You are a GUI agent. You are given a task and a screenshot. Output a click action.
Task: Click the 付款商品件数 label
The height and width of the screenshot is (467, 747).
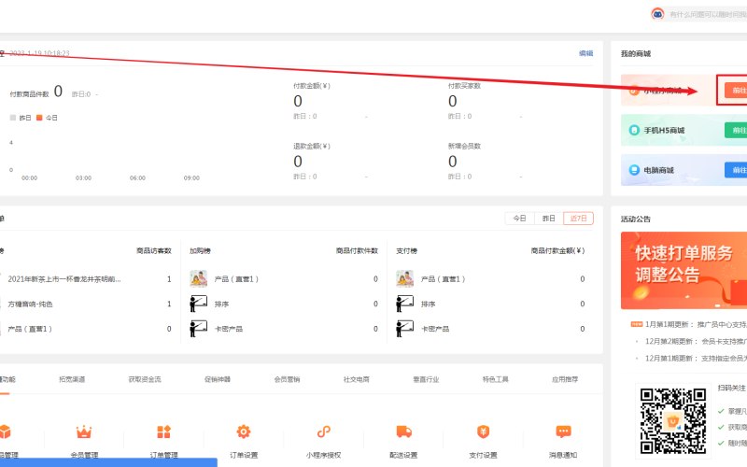[x=30, y=94]
